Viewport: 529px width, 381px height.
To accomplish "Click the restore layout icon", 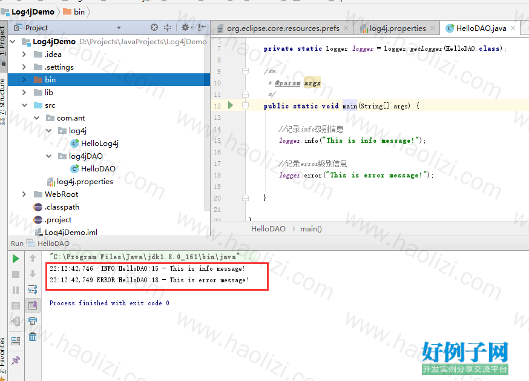I will click(16, 341).
